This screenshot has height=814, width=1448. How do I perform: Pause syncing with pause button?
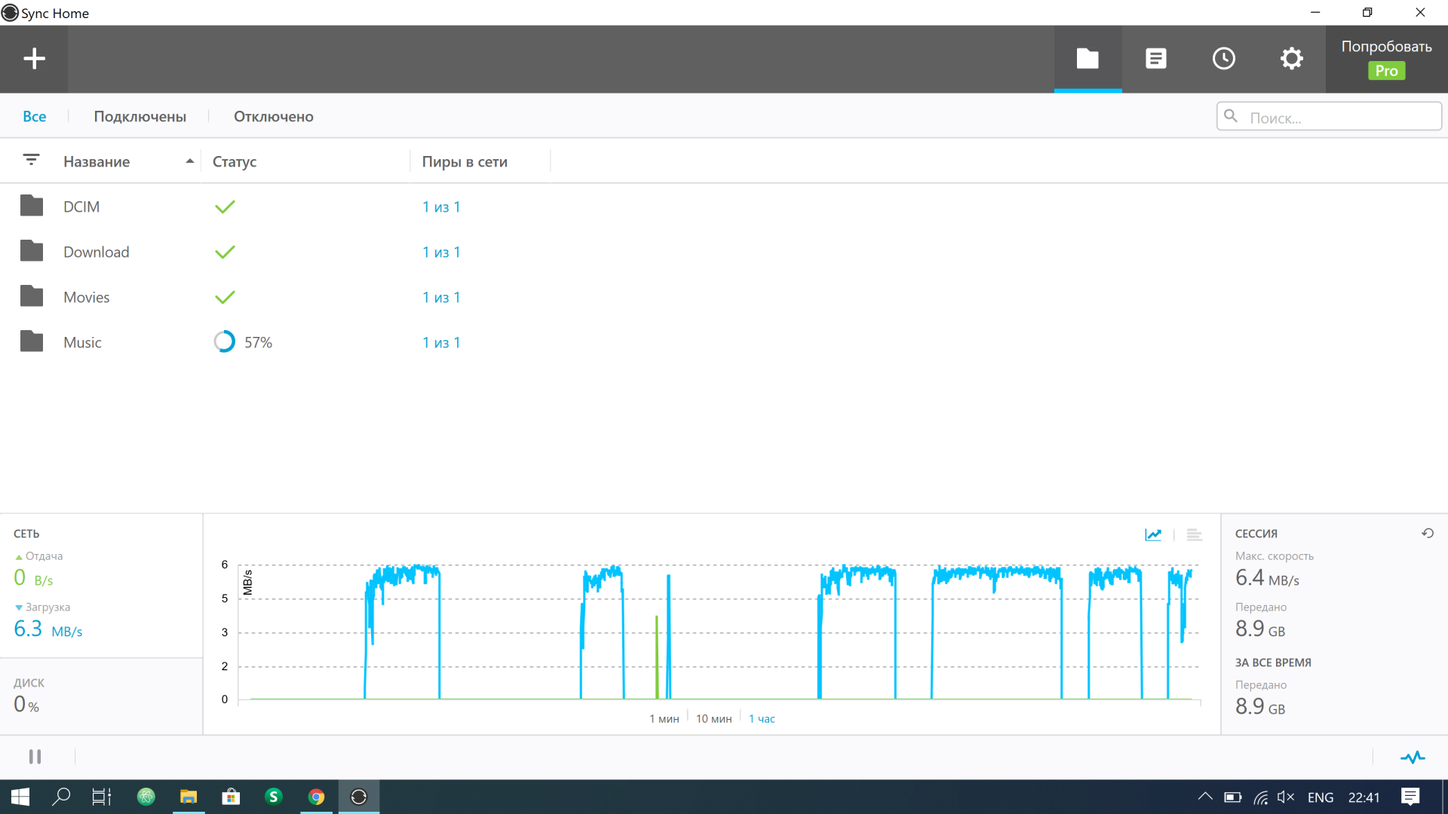click(35, 757)
